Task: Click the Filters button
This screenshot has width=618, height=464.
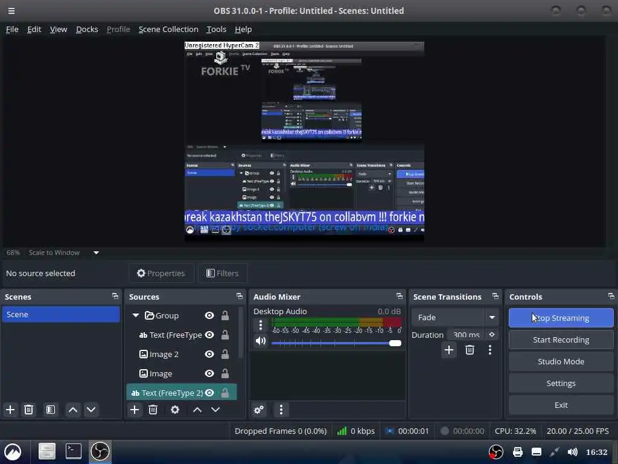Action: pyautogui.click(x=223, y=273)
